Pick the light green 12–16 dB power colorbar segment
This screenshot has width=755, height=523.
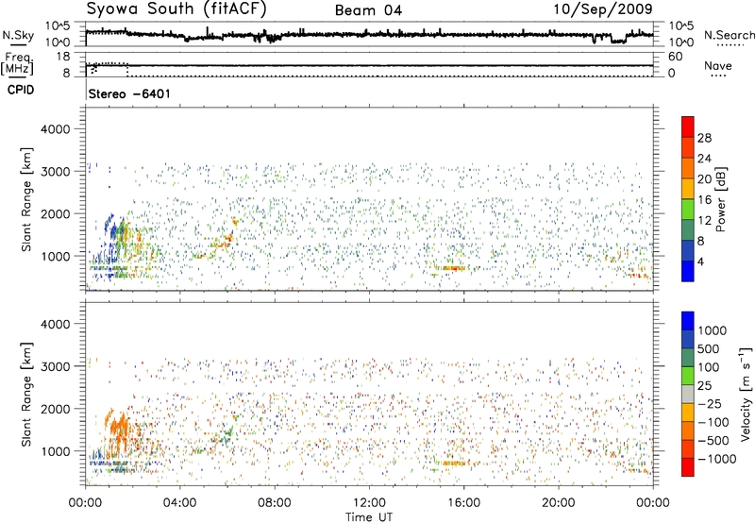tap(688, 210)
